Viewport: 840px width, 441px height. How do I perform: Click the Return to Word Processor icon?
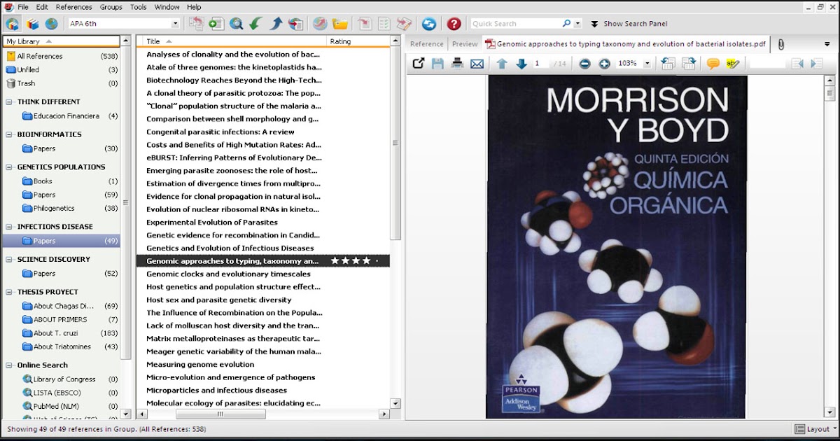404,24
